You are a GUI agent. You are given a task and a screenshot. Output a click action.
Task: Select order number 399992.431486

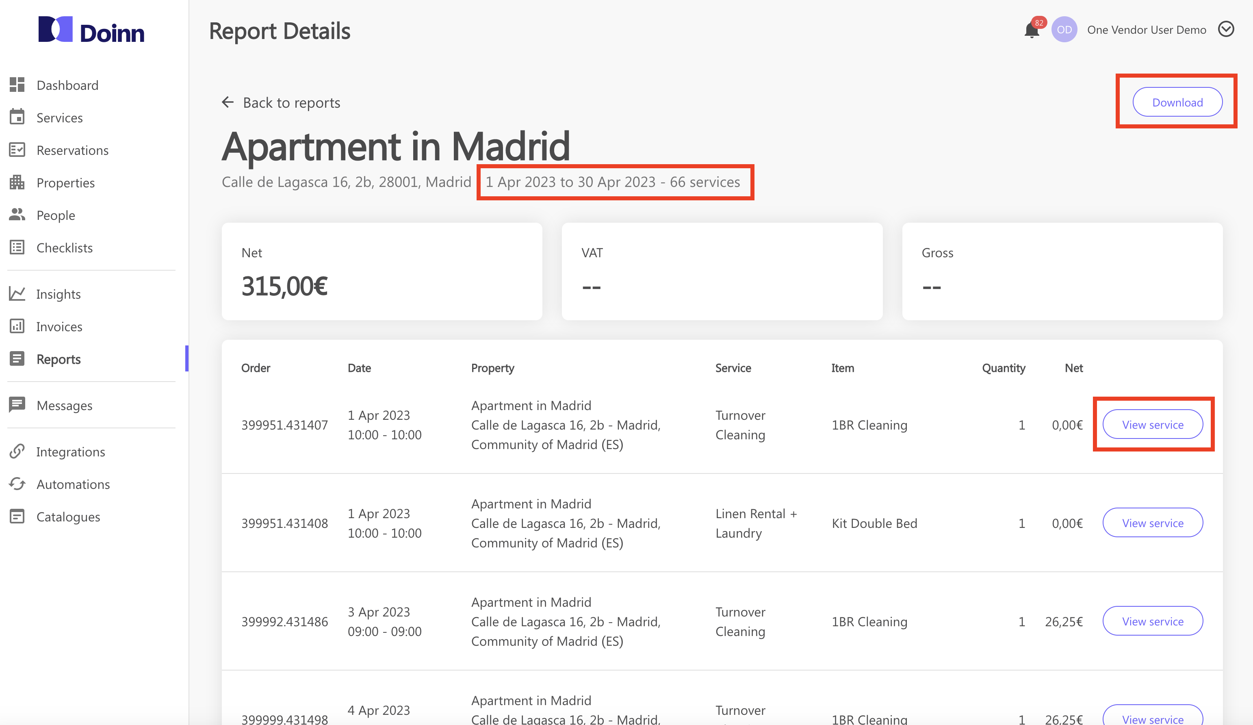tap(284, 621)
